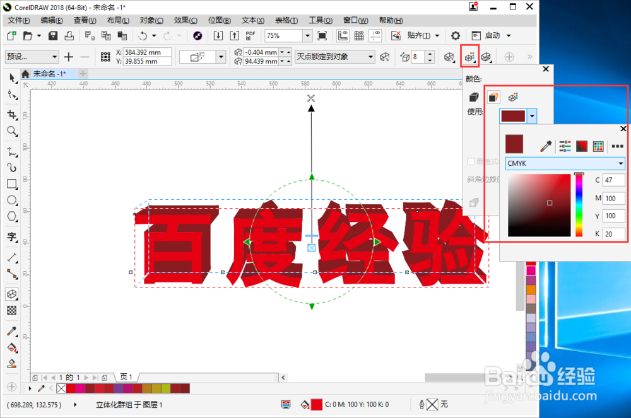Click the new document tab plus button
The width and height of the screenshot is (631, 418).
83,74
